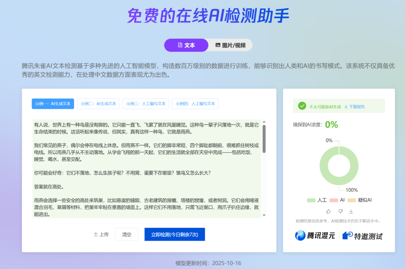Click the 清空 clear button
Screen dimensions: 405x269
pyautogui.click(x=127, y=234)
